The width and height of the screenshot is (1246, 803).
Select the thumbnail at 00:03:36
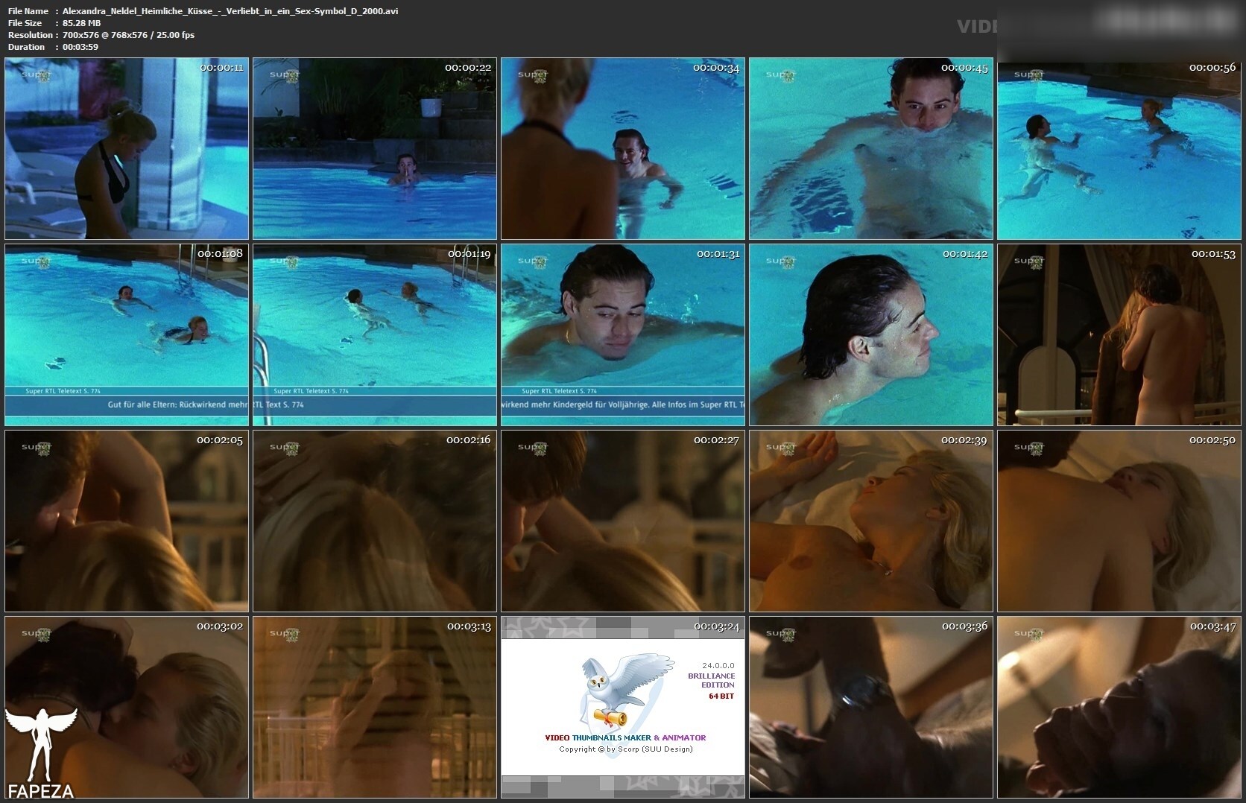click(871, 708)
